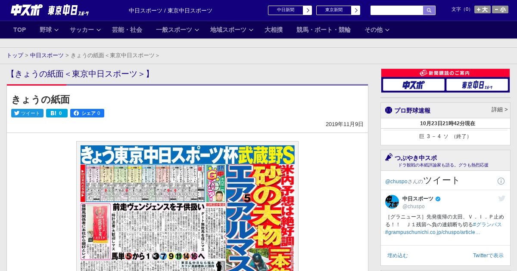Click the 中スポ 東京中日スポーツ site logo
The width and height of the screenshot is (517, 271).
[x=50, y=10]
